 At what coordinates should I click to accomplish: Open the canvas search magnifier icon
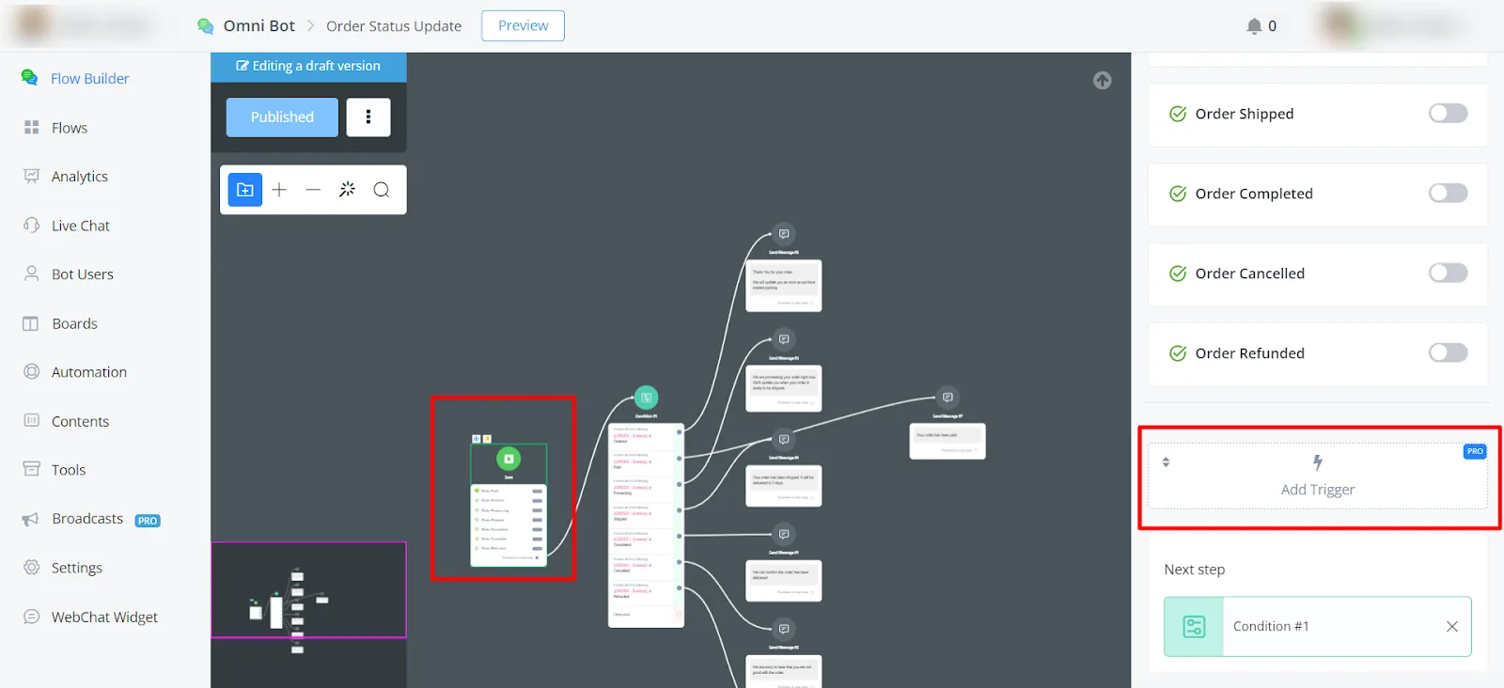381,190
